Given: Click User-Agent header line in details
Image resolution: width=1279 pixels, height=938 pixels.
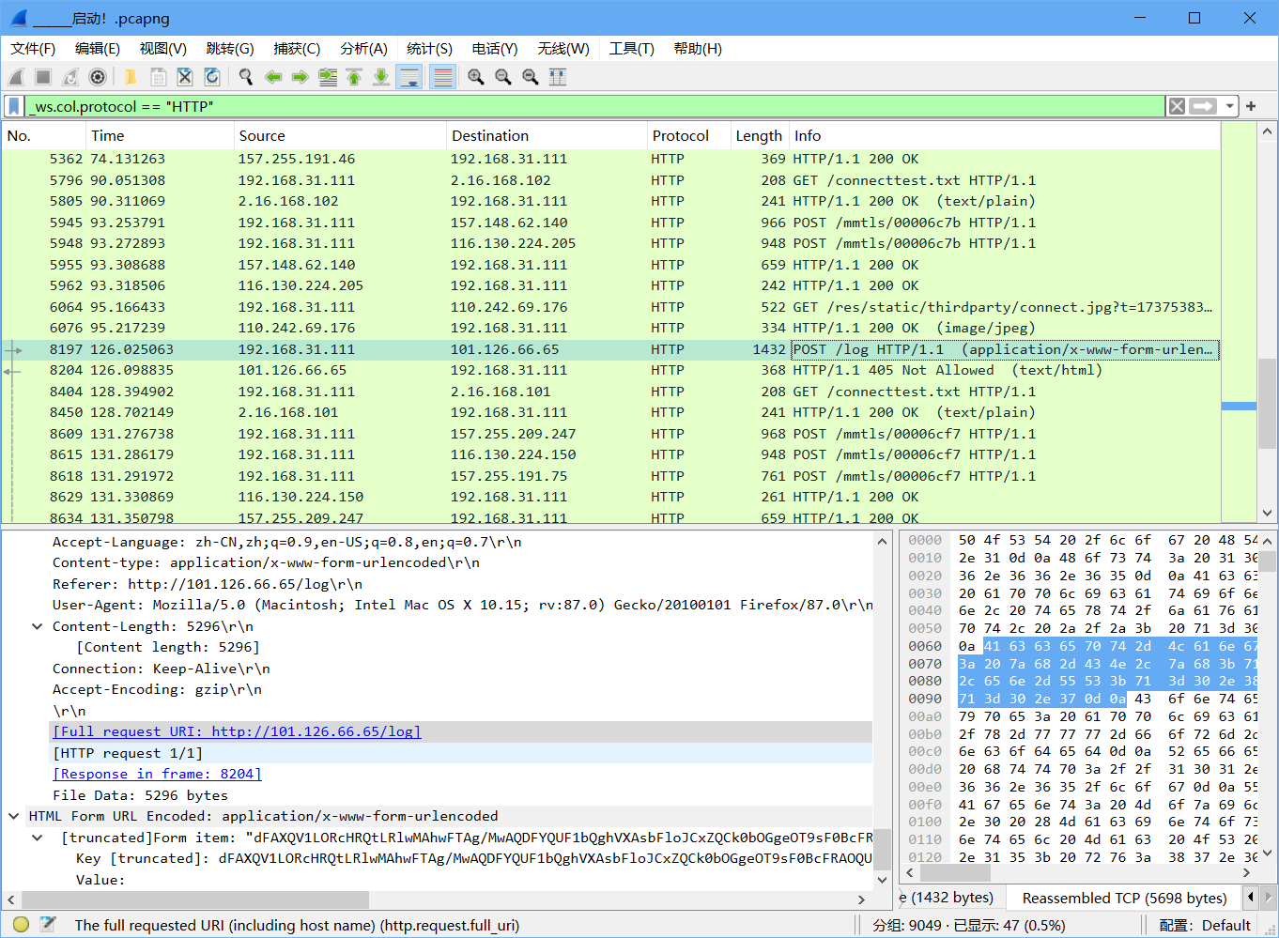Looking at the screenshot, I should click(462, 605).
